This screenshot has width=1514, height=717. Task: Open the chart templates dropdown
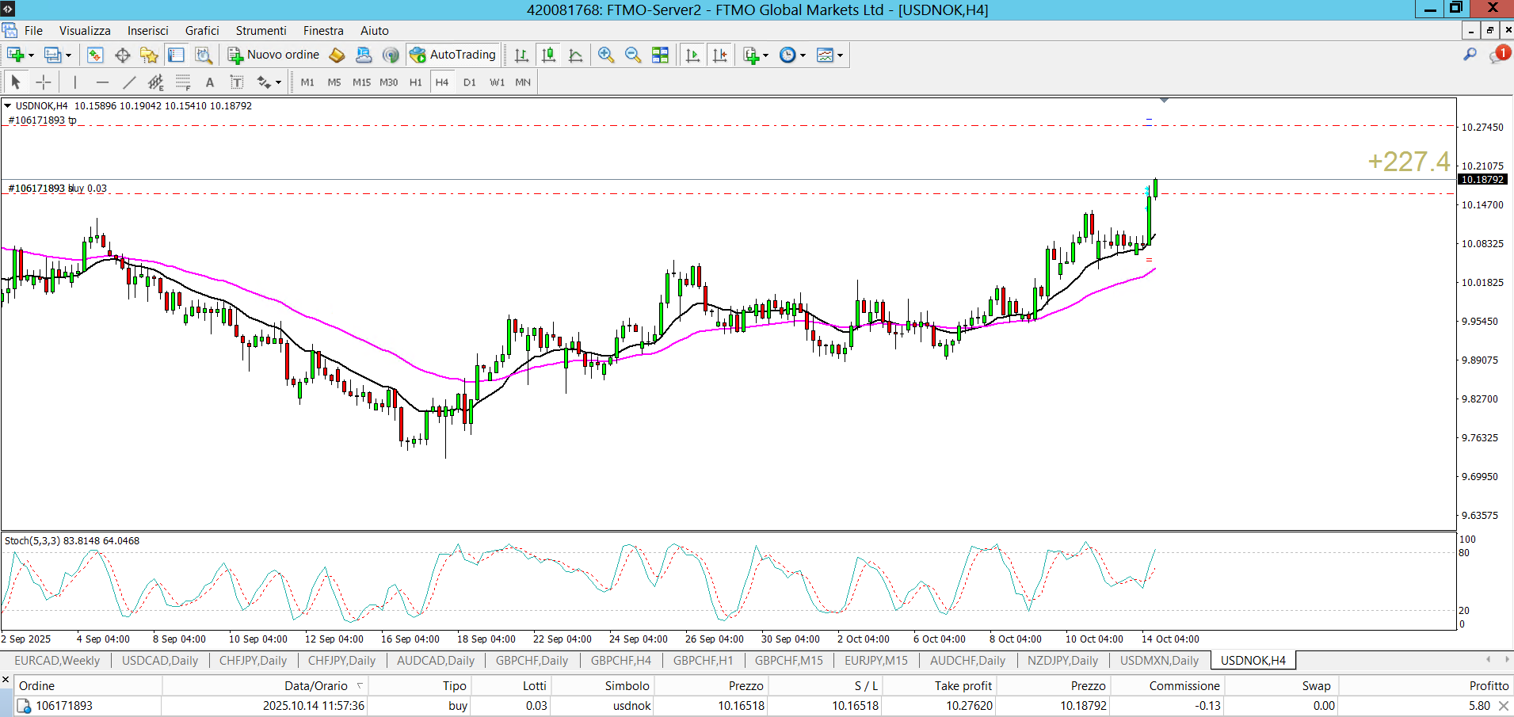840,55
